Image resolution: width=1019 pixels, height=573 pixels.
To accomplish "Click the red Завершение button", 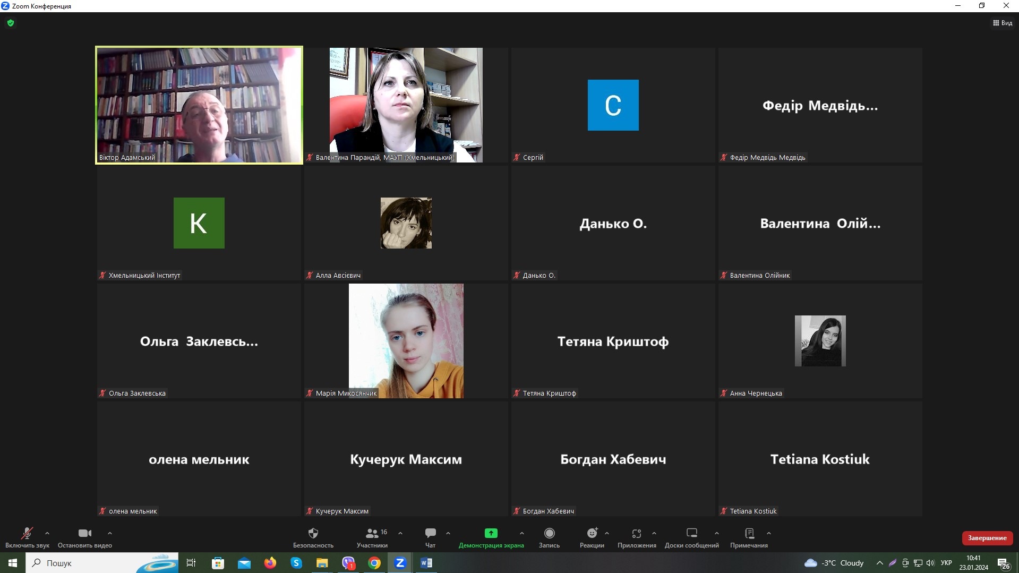I will click(987, 538).
